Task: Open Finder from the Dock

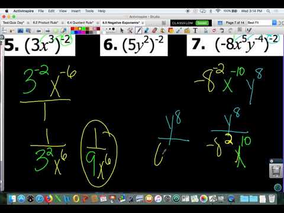Action: (x=12, y=199)
